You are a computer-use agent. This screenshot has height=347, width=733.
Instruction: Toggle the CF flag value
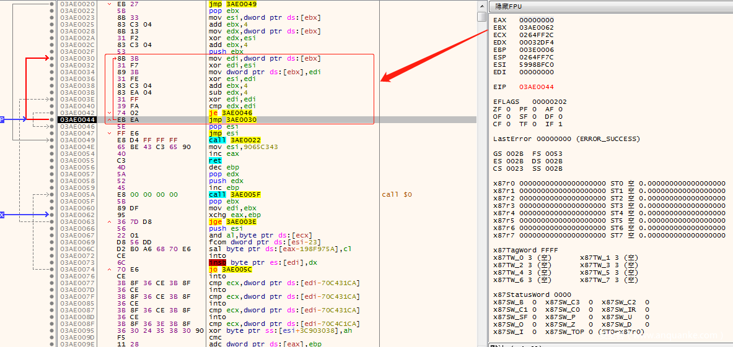pyautogui.click(x=511, y=124)
